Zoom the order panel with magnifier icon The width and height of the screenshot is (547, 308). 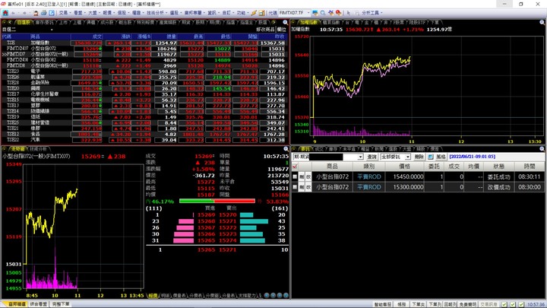click(542, 149)
